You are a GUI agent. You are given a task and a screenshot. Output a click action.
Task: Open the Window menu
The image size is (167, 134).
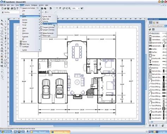pos(41,5)
